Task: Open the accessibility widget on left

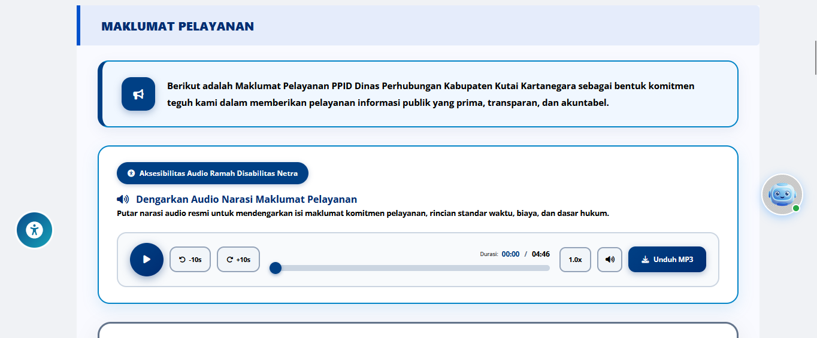Action: pos(34,230)
